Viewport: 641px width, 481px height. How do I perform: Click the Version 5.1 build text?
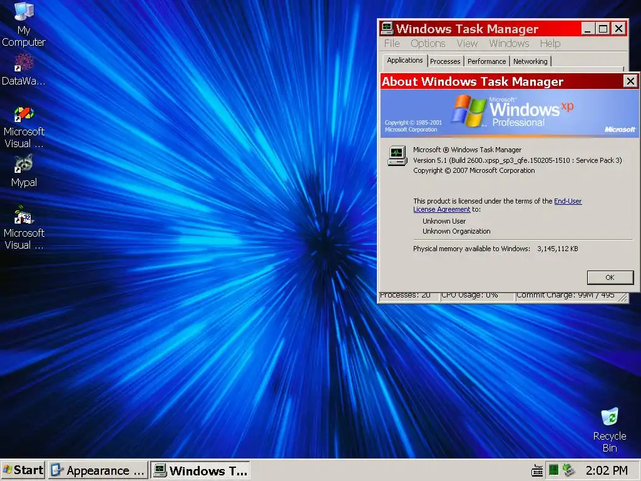tap(517, 160)
